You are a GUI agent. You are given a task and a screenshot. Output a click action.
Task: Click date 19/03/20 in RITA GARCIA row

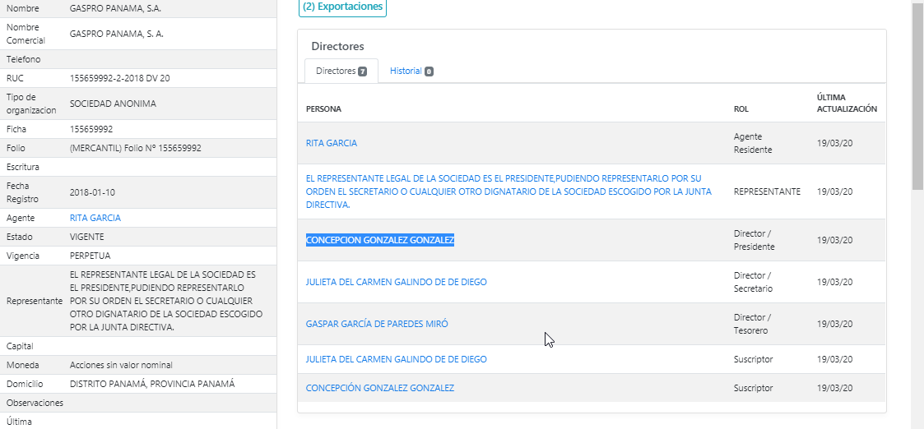pyautogui.click(x=834, y=143)
